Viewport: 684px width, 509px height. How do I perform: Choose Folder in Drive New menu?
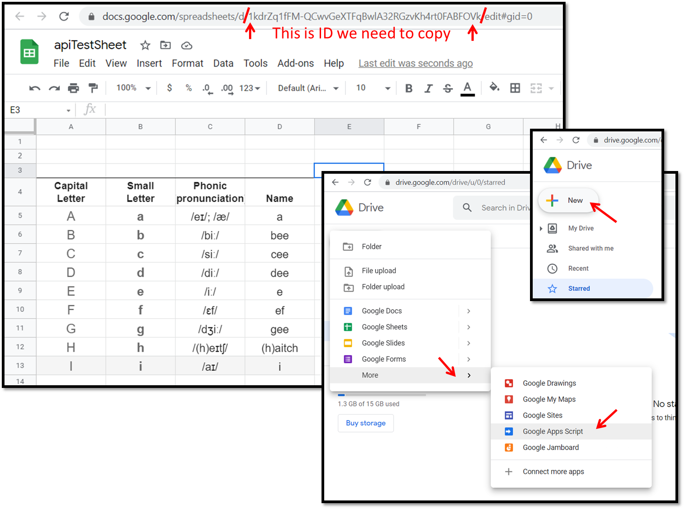(410, 247)
